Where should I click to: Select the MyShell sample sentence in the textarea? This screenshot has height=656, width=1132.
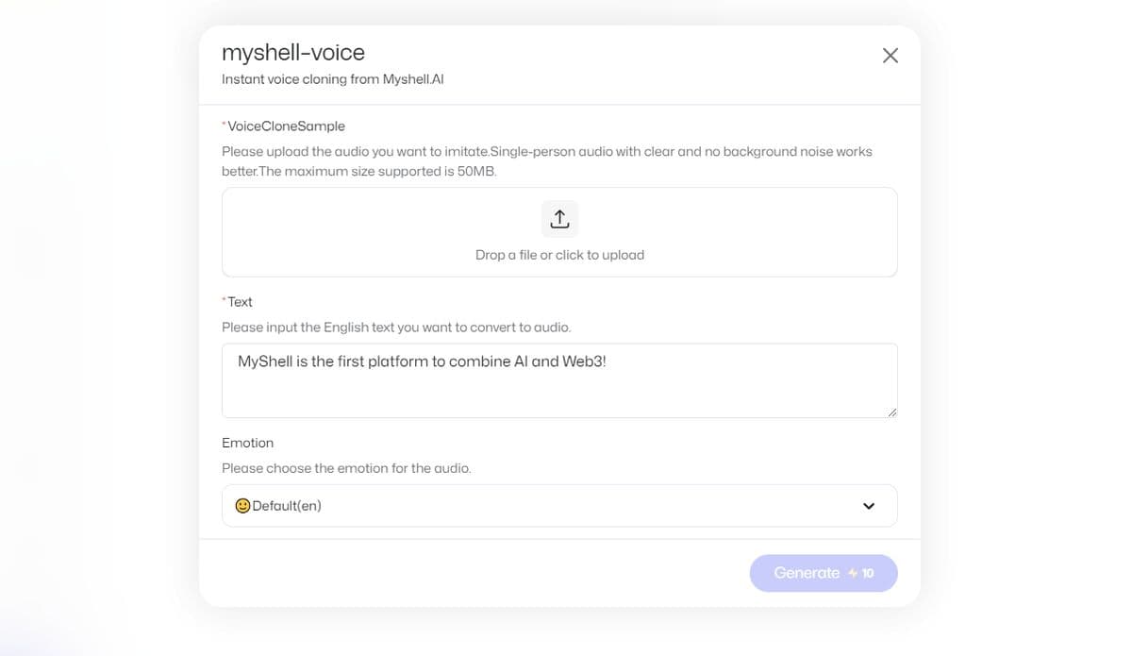423,361
